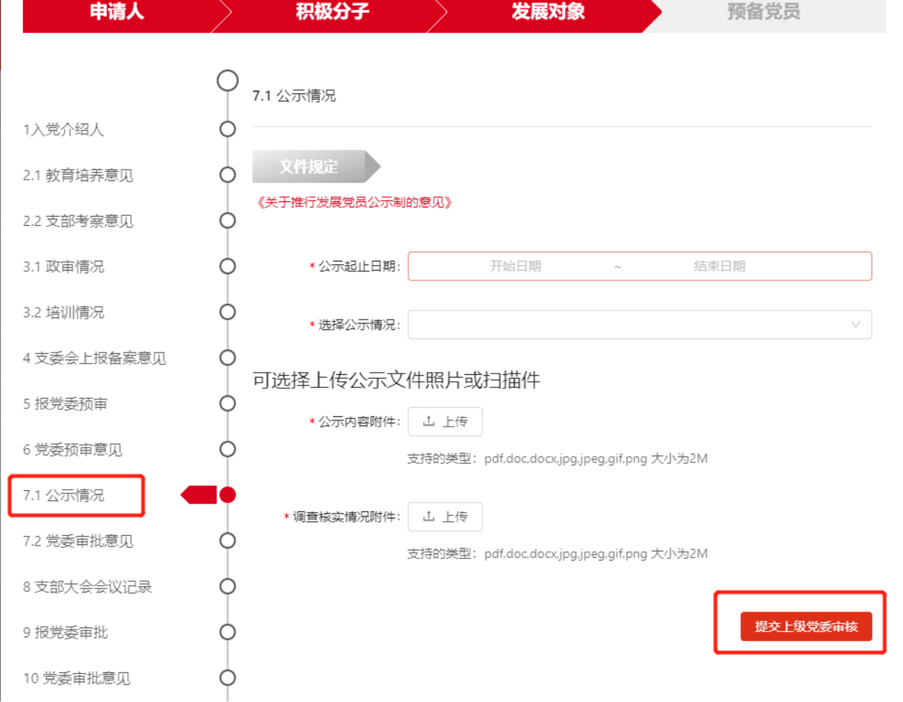Viewport: 903px width, 702px height.
Task: Click the dropdown chevron for 选择公示情况
Action: [855, 325]
